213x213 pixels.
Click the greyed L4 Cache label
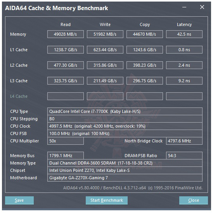(x=19, y=96)
